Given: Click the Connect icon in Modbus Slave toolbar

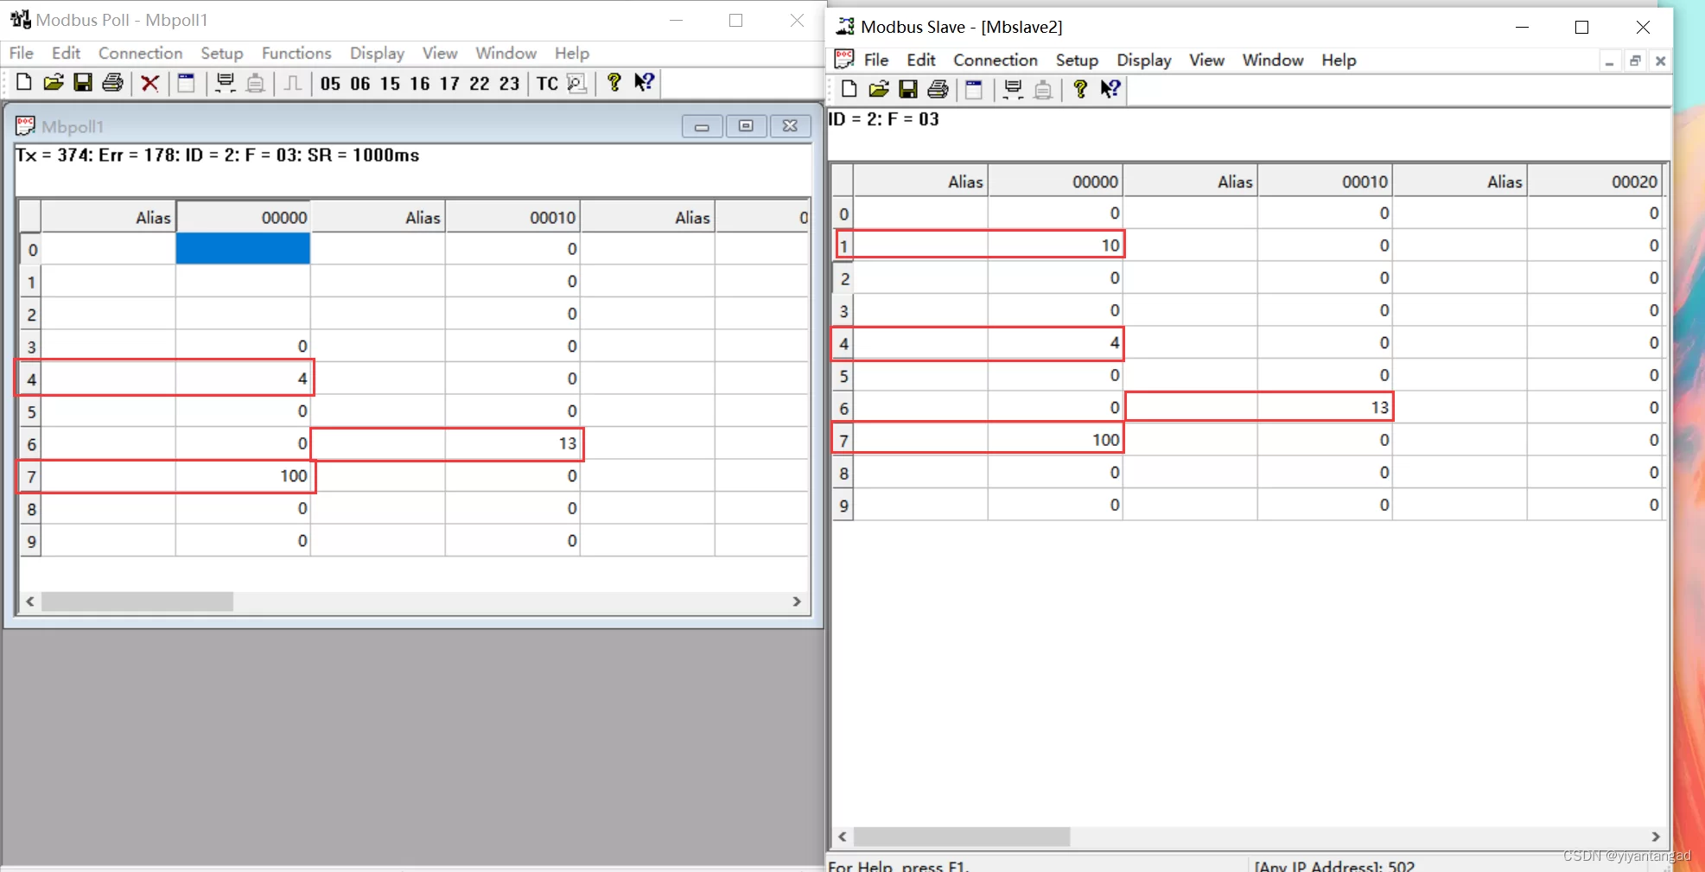Looking at the screenshot, I should (1013, 90).
